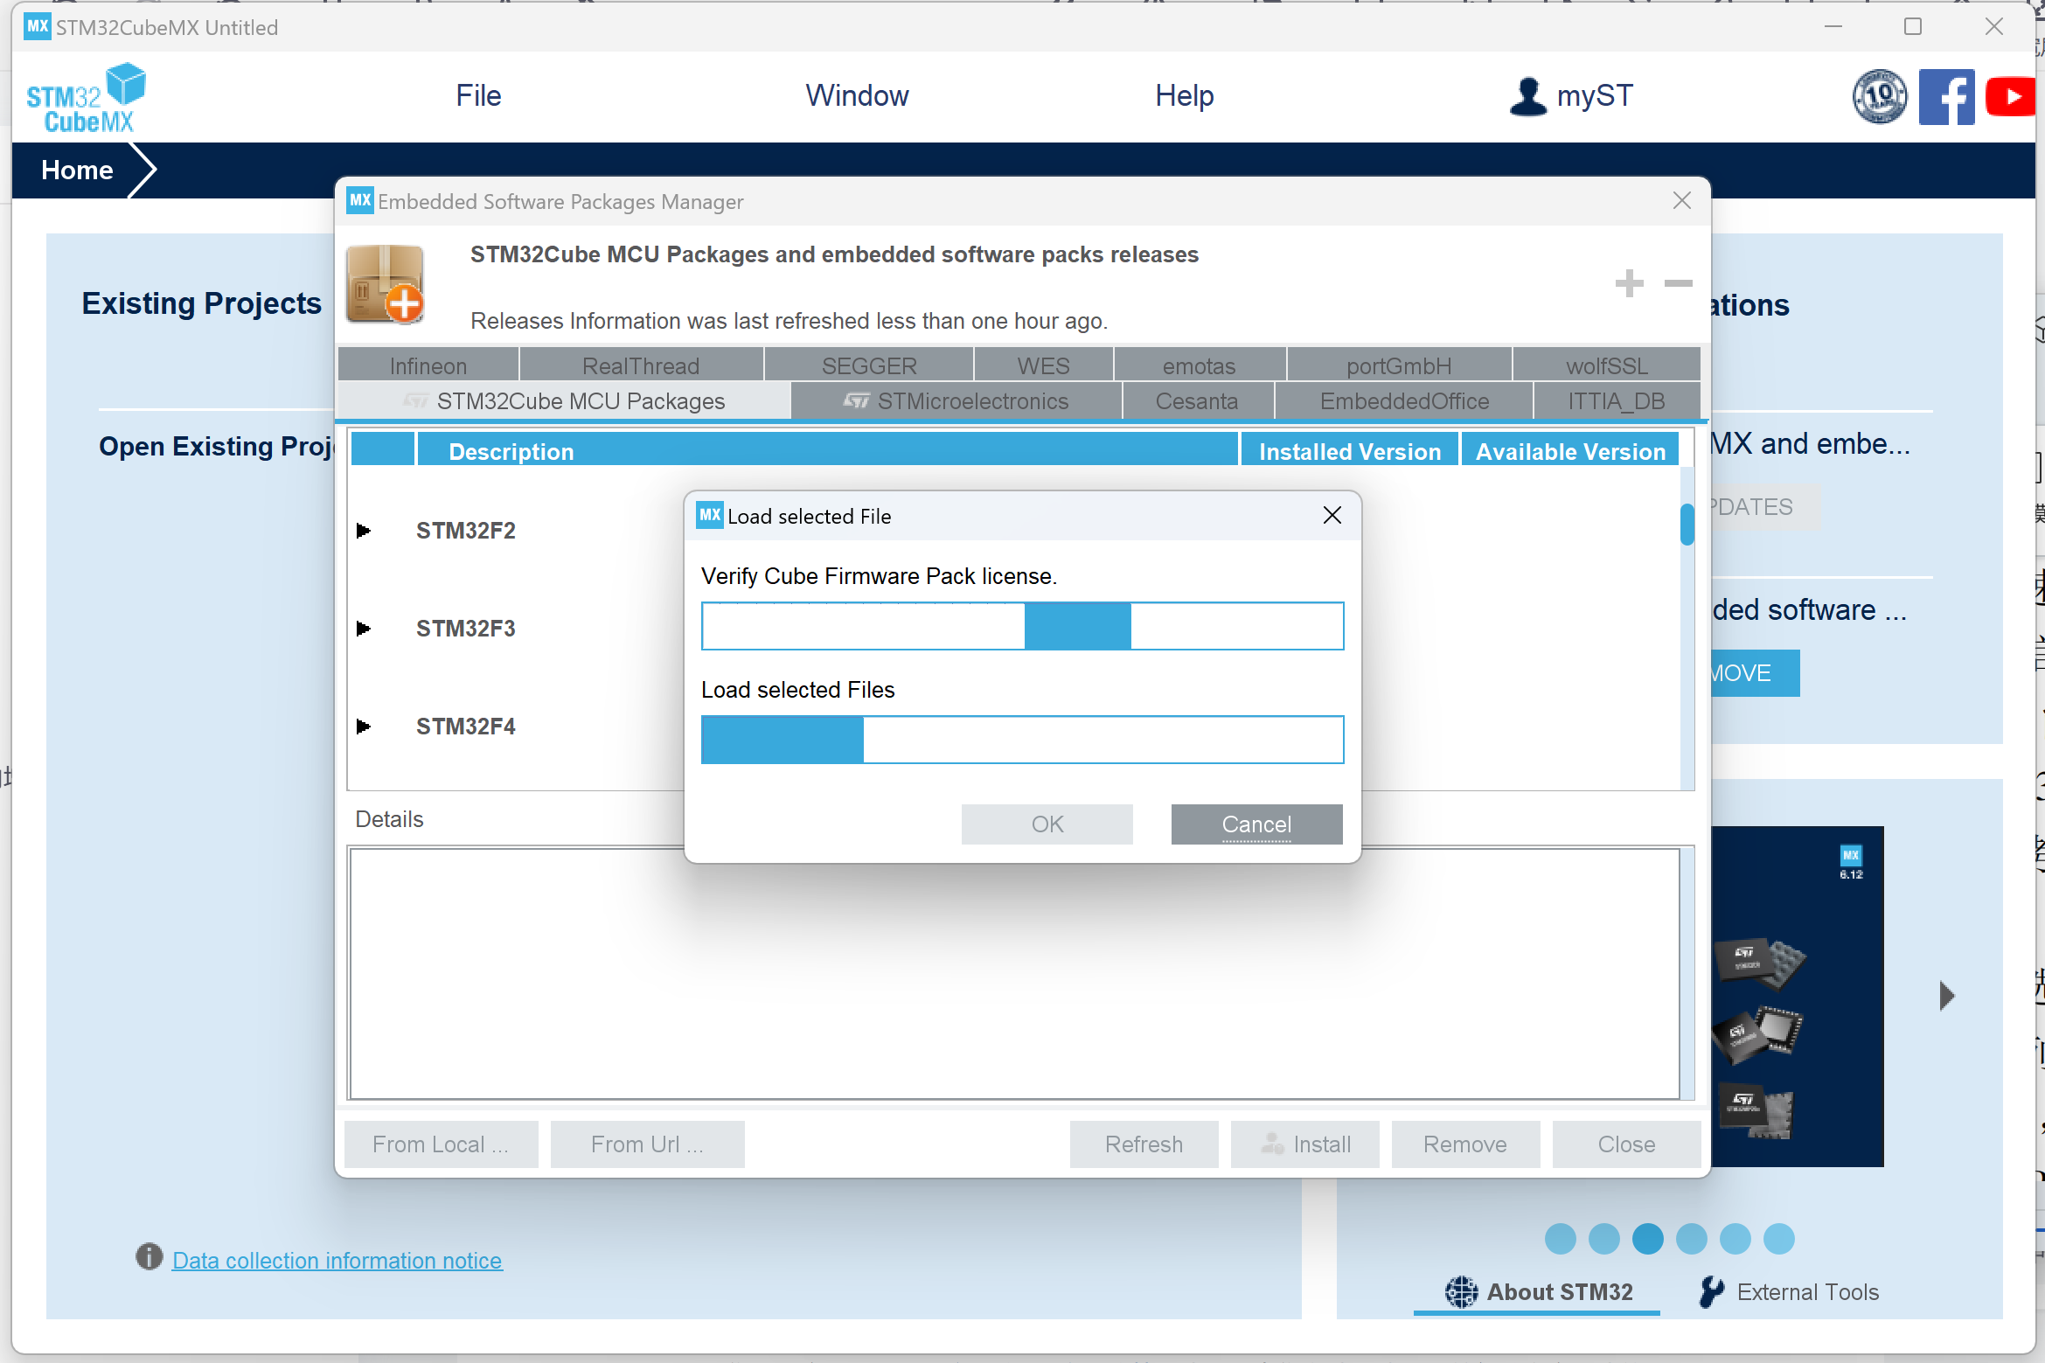Screen dimensions: 2045x1363
Task: Click the Verify Cube Firmware Pack license progress bar
Action: pyautogui.click(x=1022, y=626)
